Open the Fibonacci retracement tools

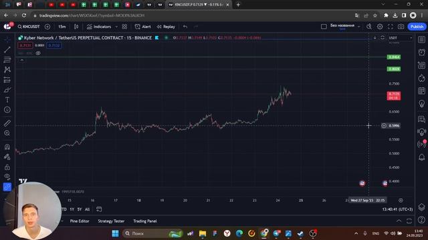[7, 59]
